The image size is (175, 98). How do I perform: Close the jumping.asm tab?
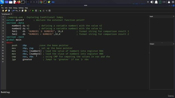[x=11, y=14]
